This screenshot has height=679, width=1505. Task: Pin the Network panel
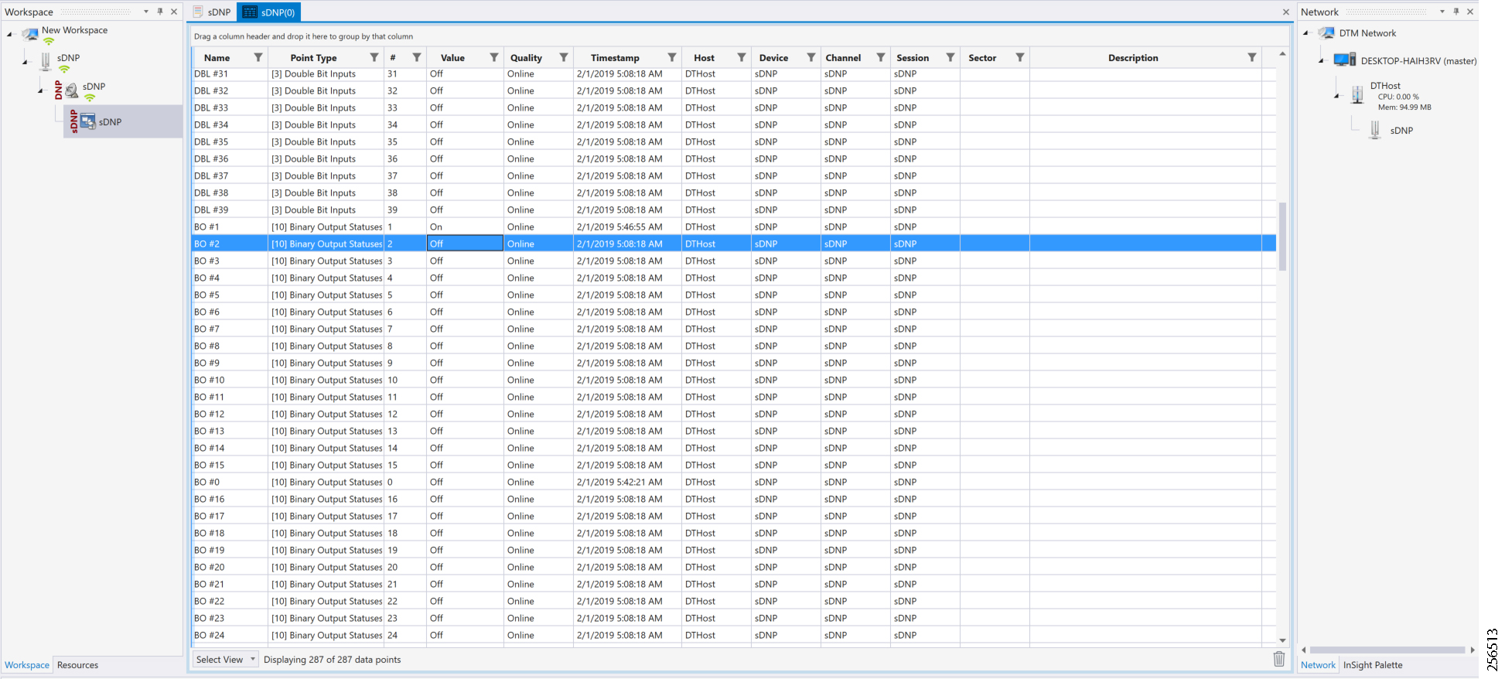1456,12
